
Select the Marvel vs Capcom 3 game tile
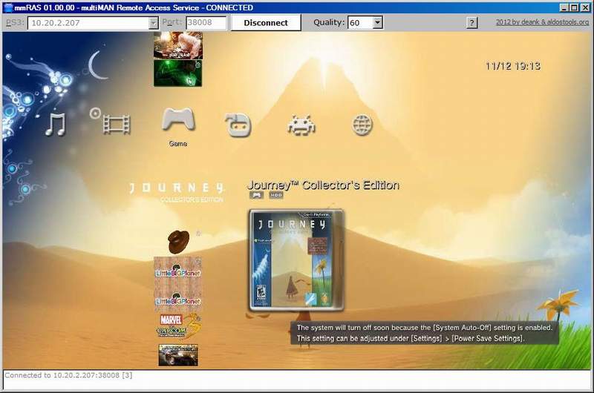coord(177,326)
